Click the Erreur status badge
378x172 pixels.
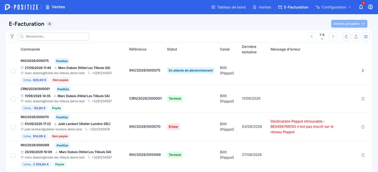(x=173, y=127)
